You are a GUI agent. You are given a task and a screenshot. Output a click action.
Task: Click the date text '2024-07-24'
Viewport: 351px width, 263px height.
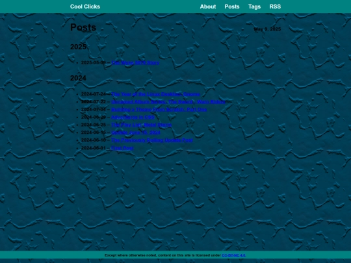point(94,94)
